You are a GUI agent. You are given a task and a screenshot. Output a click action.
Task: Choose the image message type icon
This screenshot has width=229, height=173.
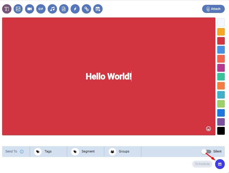click(x=18, y=9)
